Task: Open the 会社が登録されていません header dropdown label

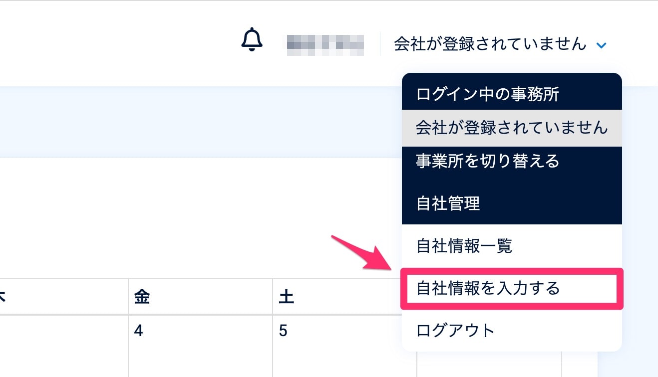Action: pos(490,44)
